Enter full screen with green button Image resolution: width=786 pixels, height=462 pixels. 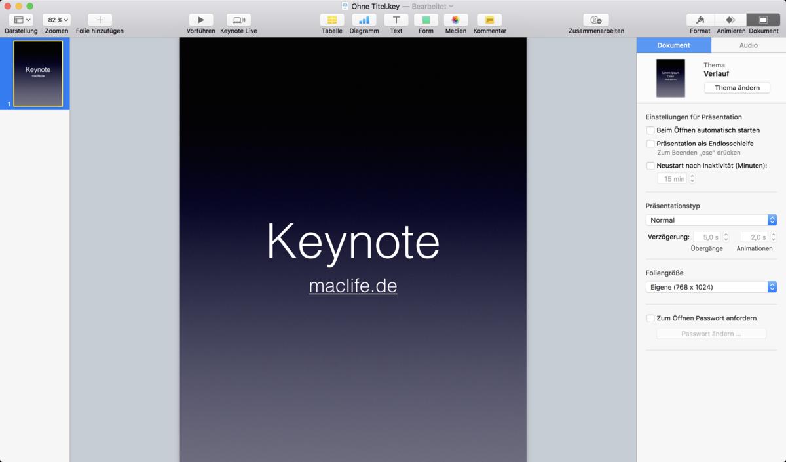pos(29,6)
